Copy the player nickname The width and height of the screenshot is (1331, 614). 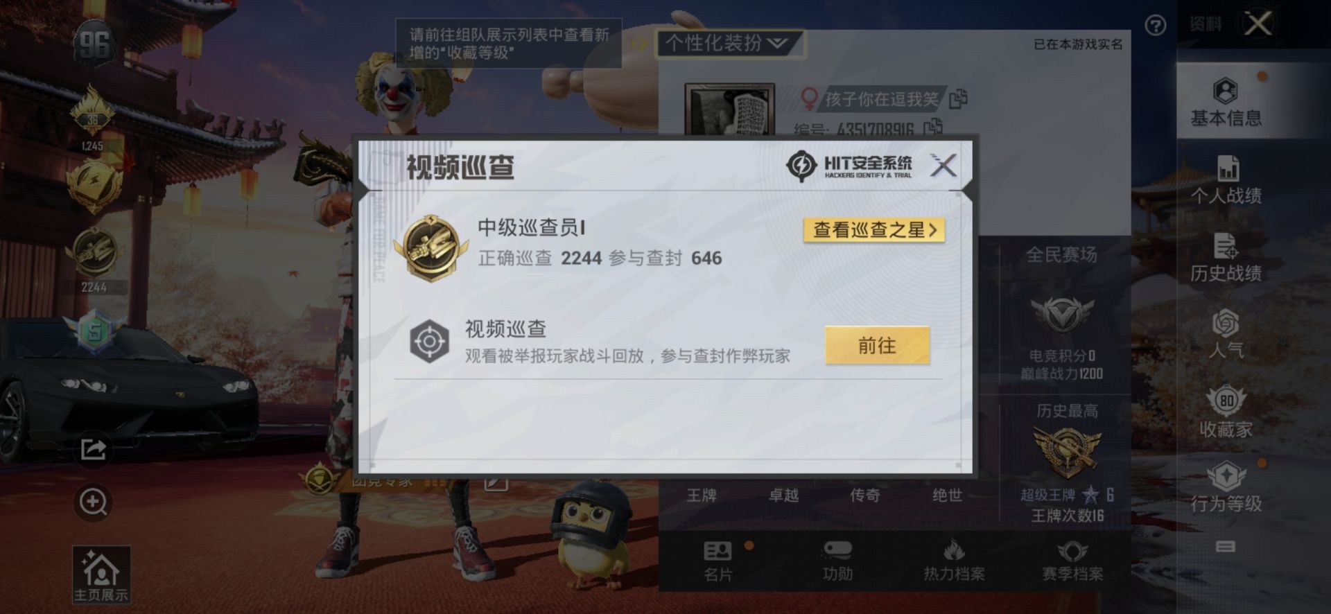[959, 99]
